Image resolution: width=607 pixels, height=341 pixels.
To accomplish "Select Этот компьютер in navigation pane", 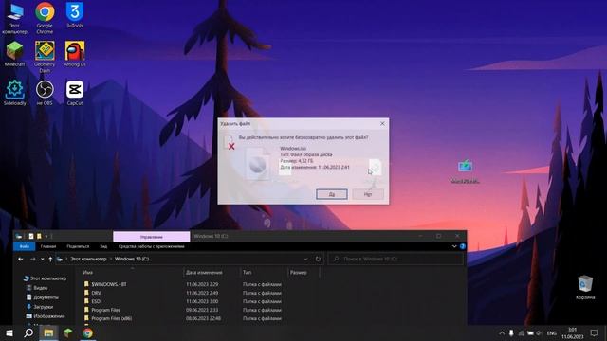I will (45, 278).
